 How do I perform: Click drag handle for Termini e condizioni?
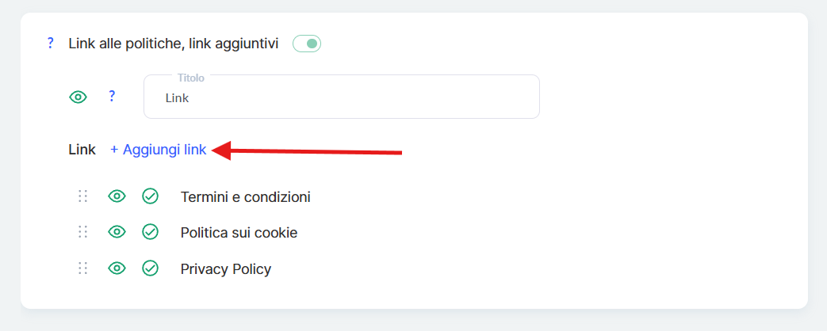pos(82,196)
